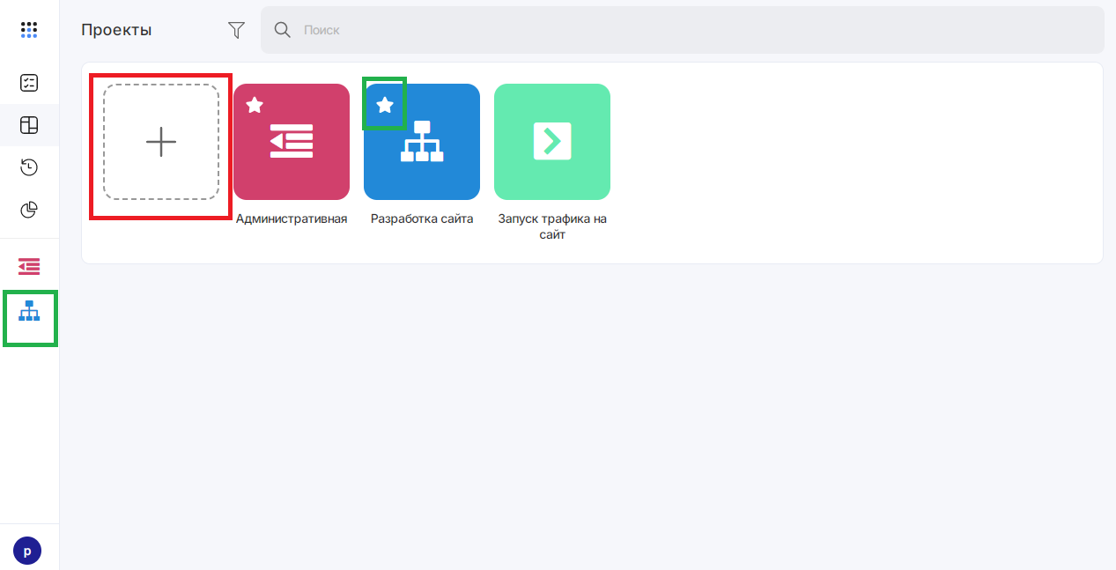
Task: Toggle favorite star on Административная tile
Action: pyautogui.click(x=255, y=105)
